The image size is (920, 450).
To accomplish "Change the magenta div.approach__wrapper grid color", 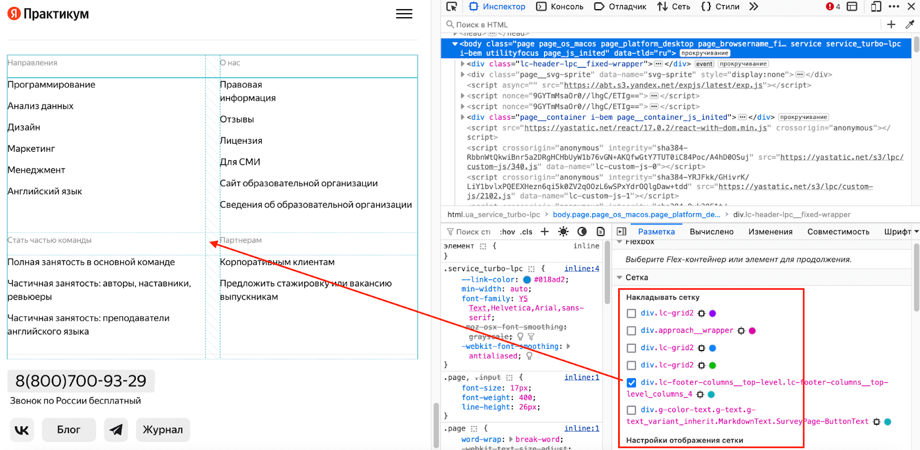I will click(x=752, y=330).
